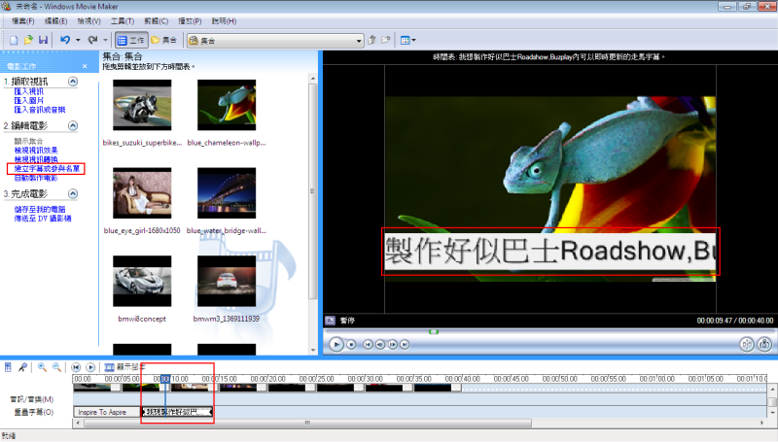Undo the last action
Screen dimensions: 778x442
(x=65, y=40)
